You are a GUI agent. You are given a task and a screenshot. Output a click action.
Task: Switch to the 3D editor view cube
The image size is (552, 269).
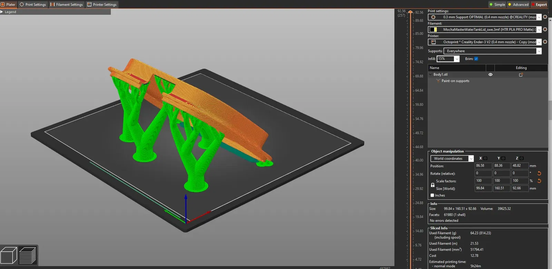point(9,256)
